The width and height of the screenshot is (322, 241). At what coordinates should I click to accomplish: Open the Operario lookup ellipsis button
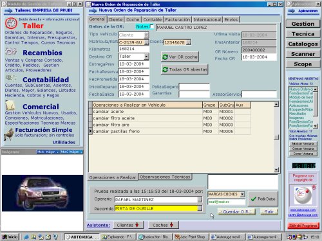tap(200, 199)
